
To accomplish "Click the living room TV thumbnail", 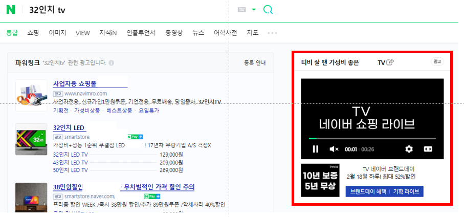I will (x=31, y=198).
